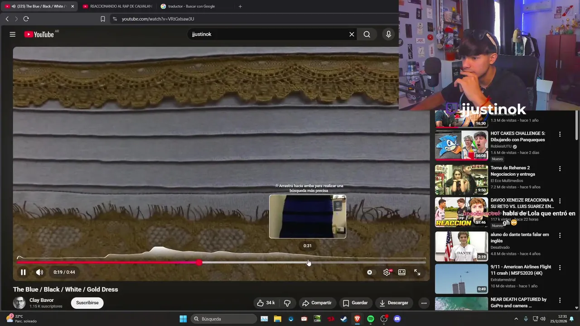
Task: Click the magnifier search button
Action: click(367, 34)
